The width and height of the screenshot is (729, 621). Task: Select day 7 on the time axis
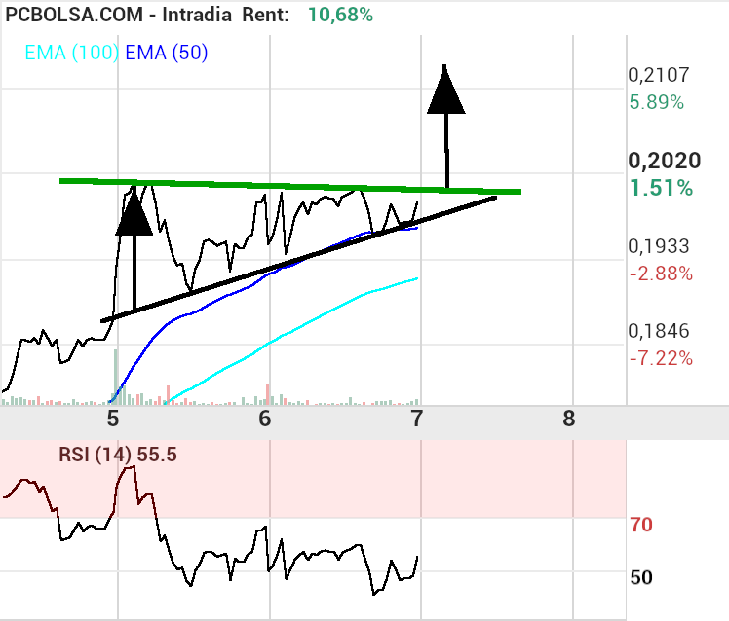(x=417, y=420)
